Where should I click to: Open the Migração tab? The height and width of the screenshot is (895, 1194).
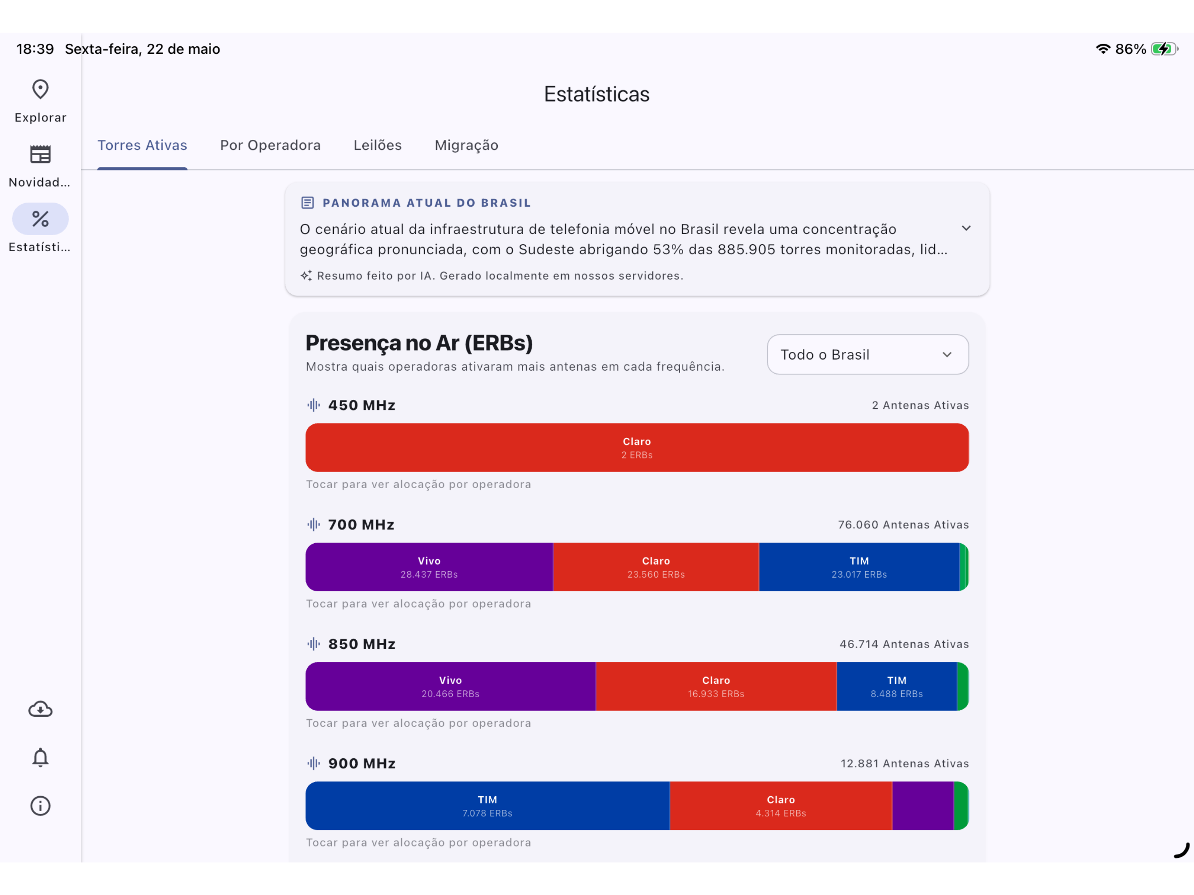466,145
